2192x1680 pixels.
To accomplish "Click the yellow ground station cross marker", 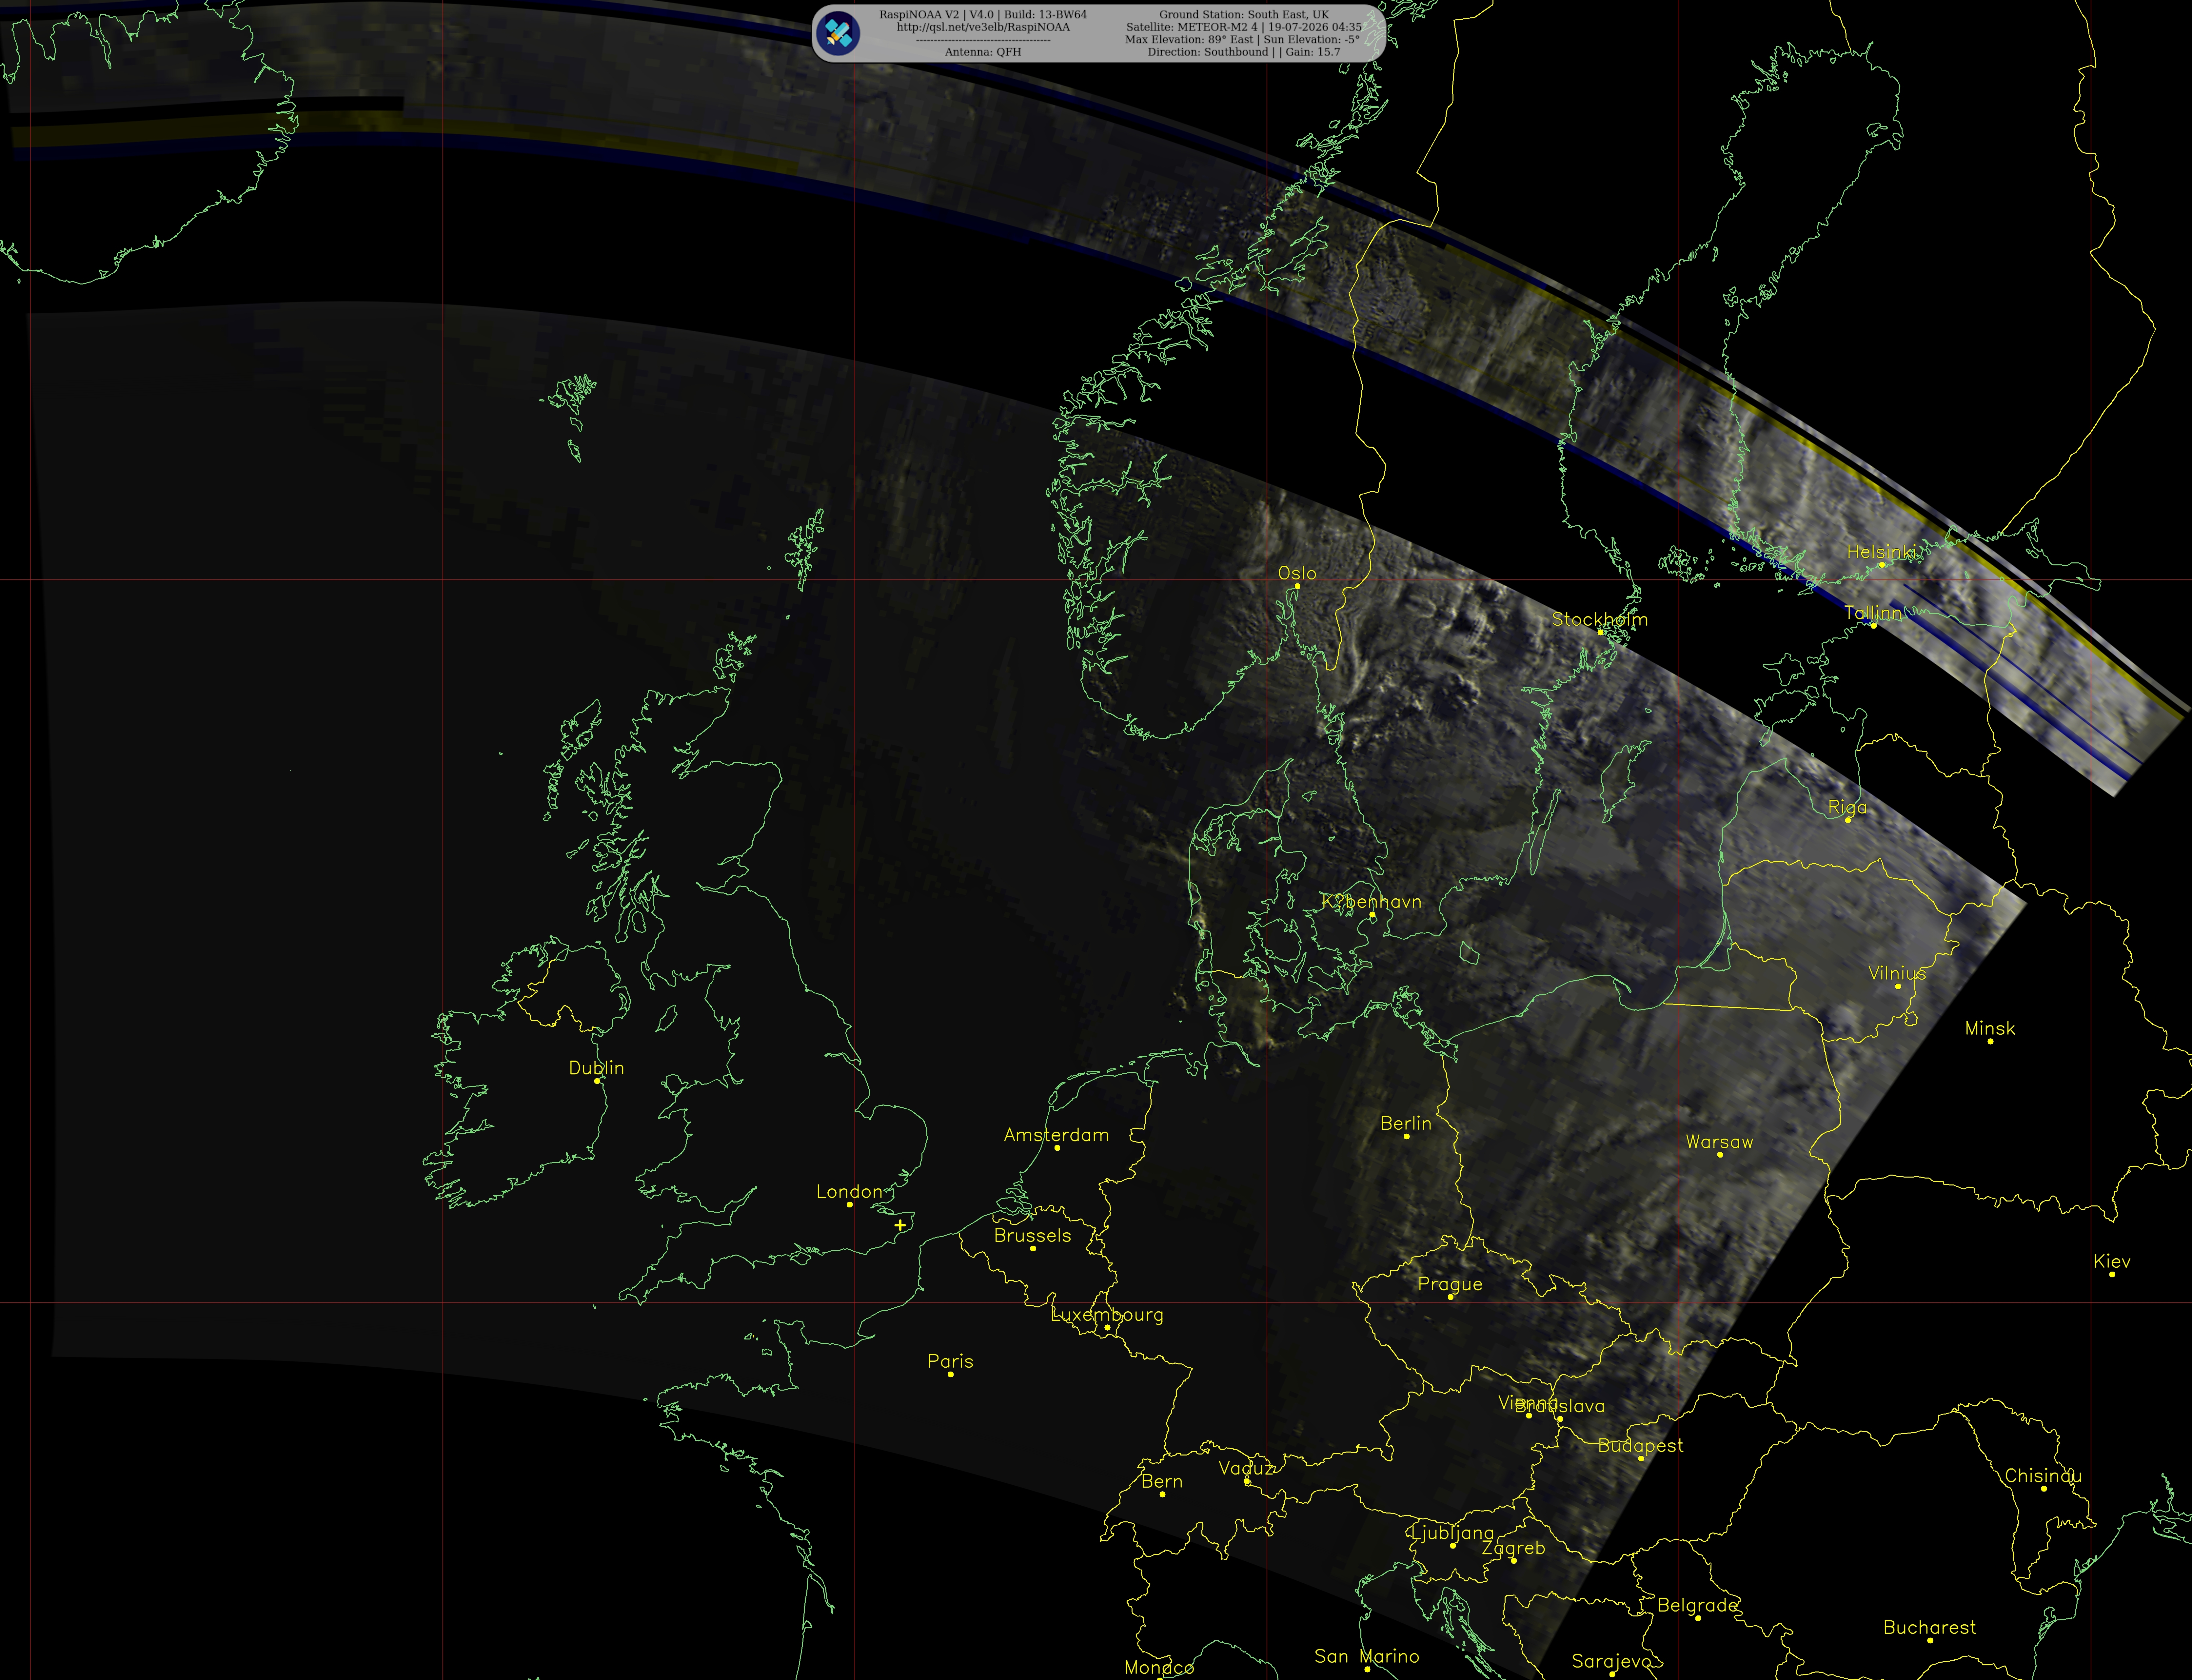I will 900,1225.
